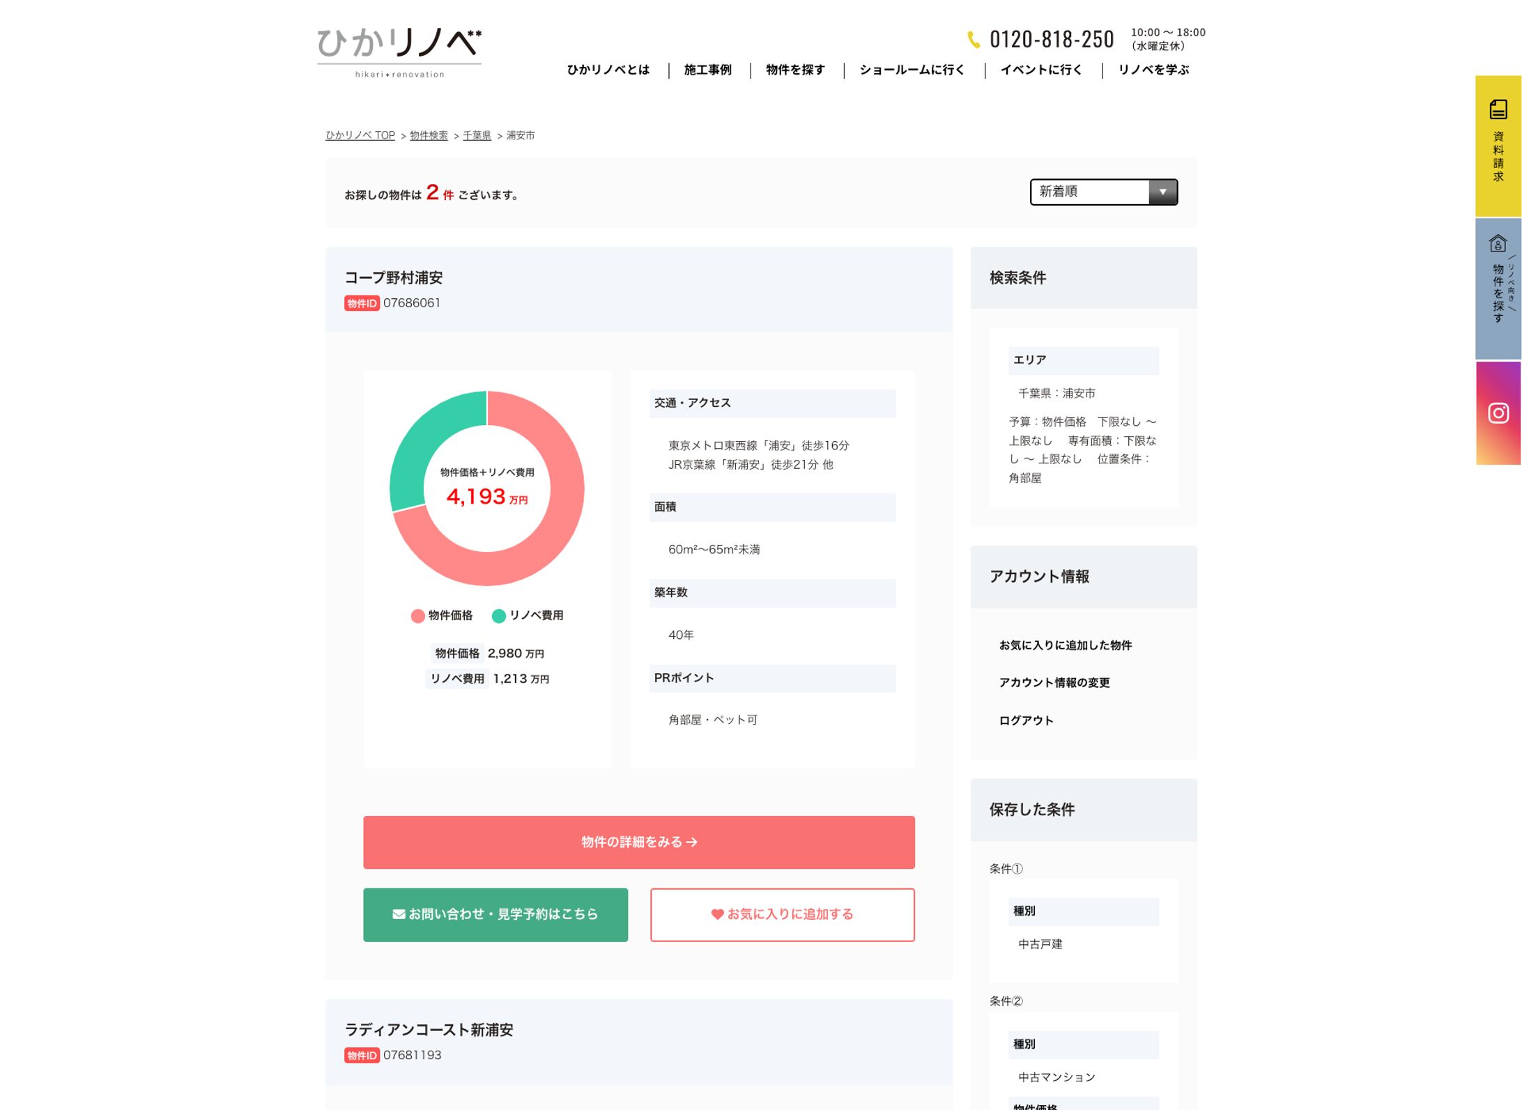The width and height of the screenshot is (1522, 1110).
Task: Click the Instagram icon on right sidebar
Action: tap(1498, 413)
